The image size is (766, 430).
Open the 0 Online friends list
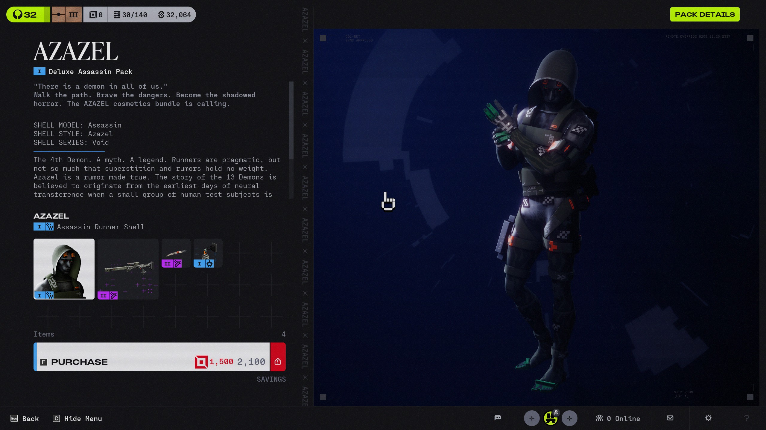(x=618, y=418)
